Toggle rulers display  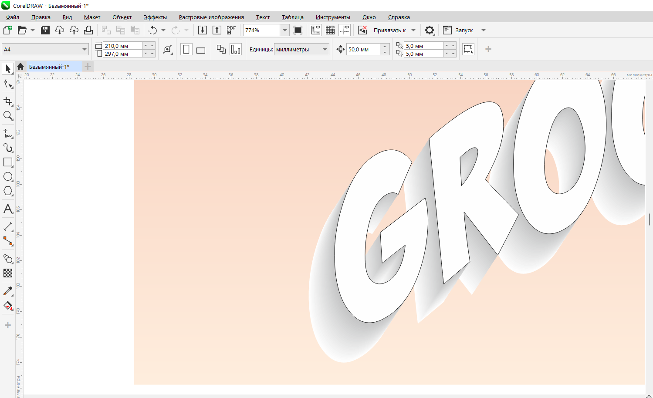pyautogui.click(x=315, y=30)
